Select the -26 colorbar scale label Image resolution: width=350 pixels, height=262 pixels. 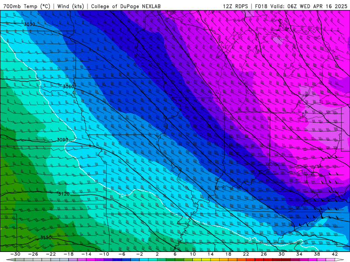click(x=33, y=254)
